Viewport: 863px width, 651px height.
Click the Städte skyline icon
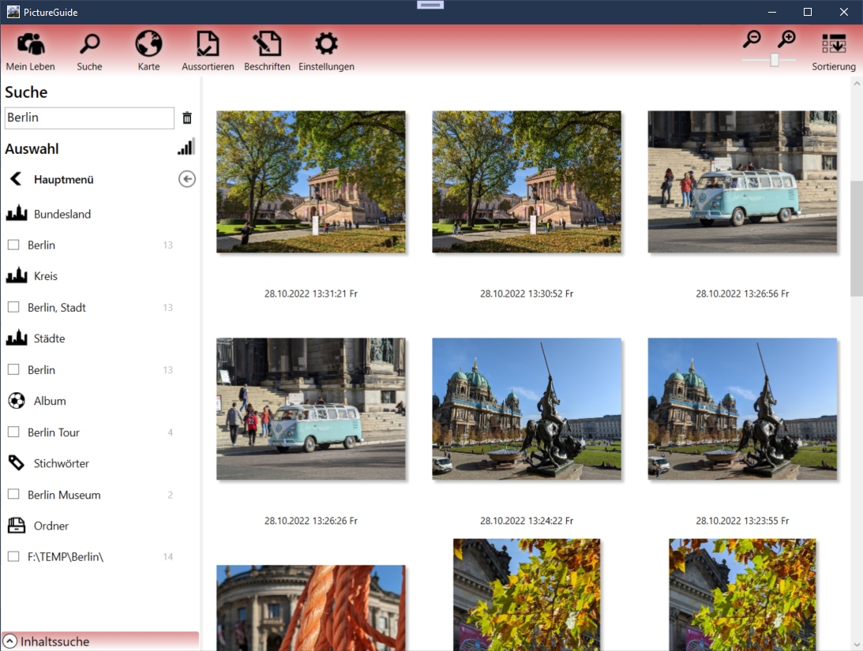17,338
